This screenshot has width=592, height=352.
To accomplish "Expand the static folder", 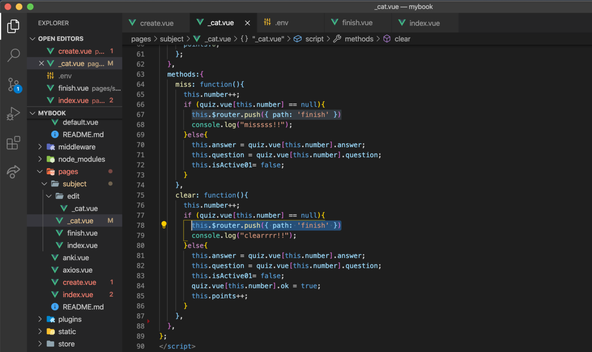I will pos(40,331).
